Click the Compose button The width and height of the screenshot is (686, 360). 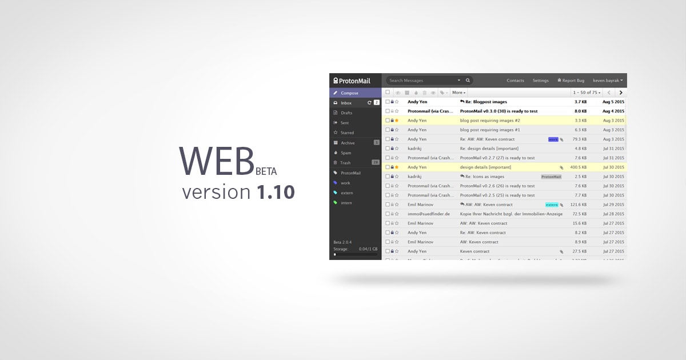coord(355,93)
